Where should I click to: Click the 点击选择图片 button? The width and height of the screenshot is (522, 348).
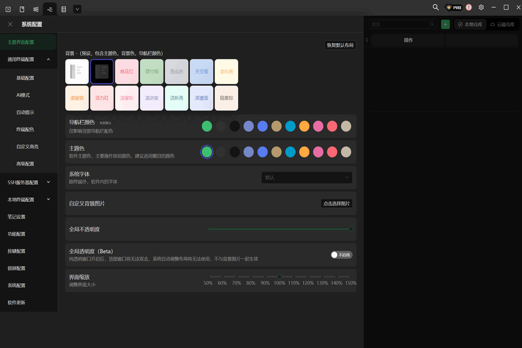[x=336, y=203]
